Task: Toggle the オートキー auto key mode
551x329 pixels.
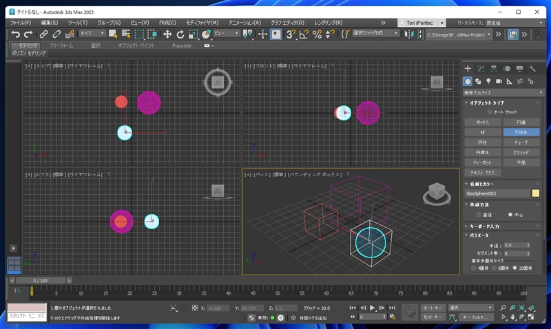Action: tap(433, 308)
